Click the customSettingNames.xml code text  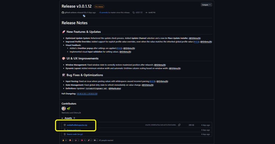tap(96, 89)
